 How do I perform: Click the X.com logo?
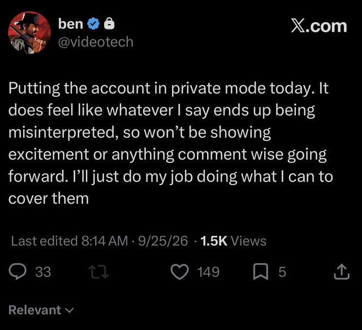coord(319,26)
